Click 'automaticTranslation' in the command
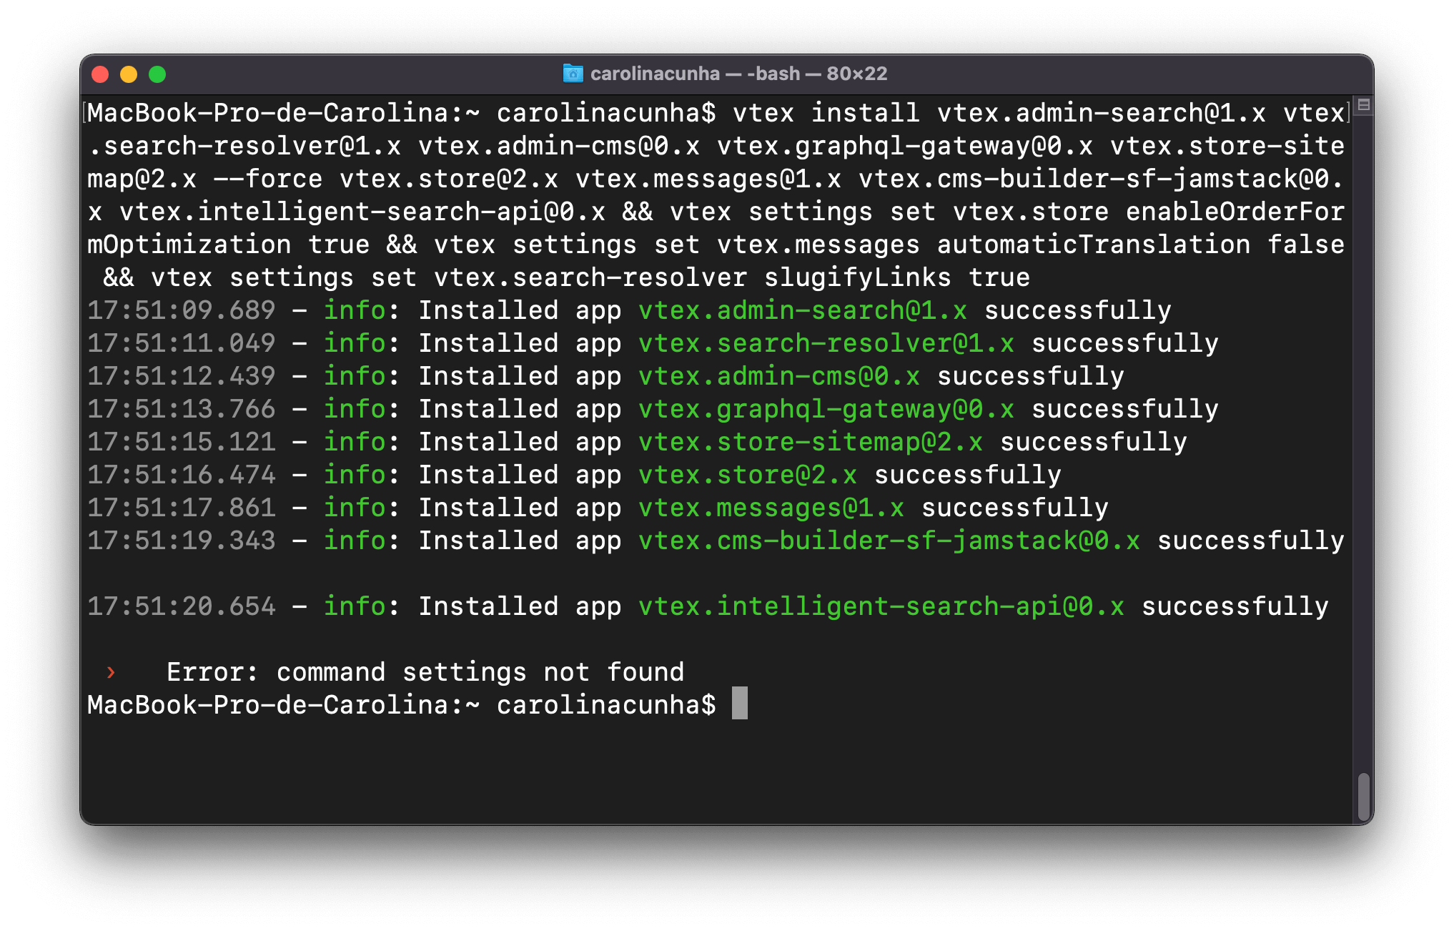 point(1094,245)
